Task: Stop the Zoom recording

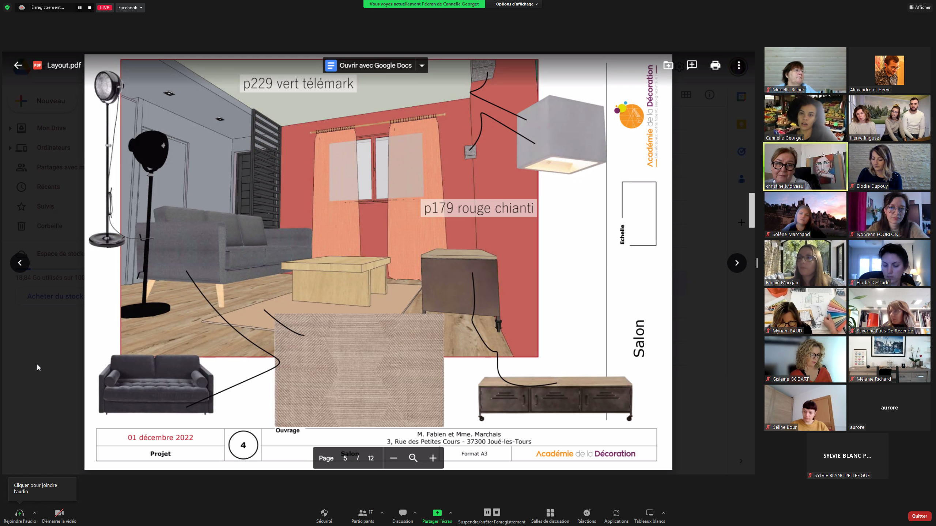Action: [90, 7]
